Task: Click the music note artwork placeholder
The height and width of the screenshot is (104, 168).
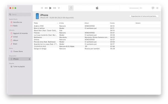Action: click(71, 8)
